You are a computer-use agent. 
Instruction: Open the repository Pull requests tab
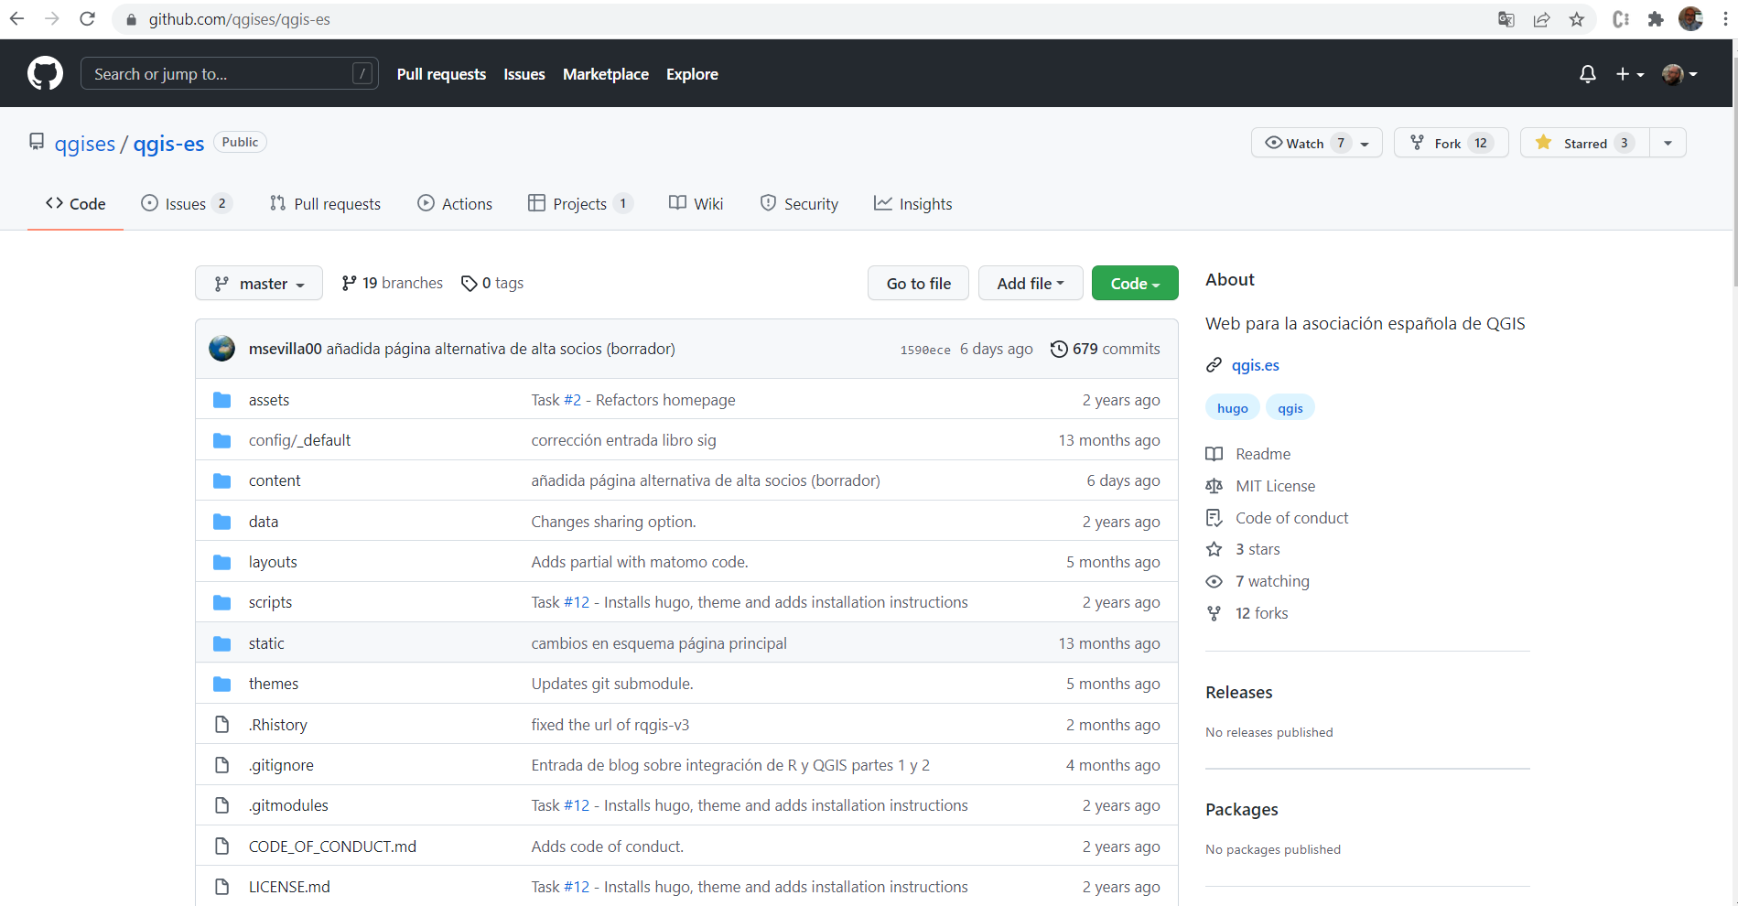point(325,204)
